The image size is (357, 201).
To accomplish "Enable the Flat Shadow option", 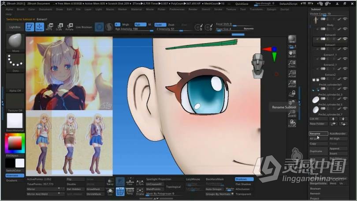I will point(244,184).
